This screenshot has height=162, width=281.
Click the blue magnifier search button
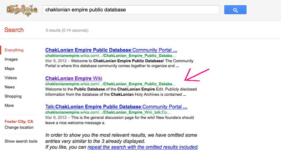coord(235,10)
